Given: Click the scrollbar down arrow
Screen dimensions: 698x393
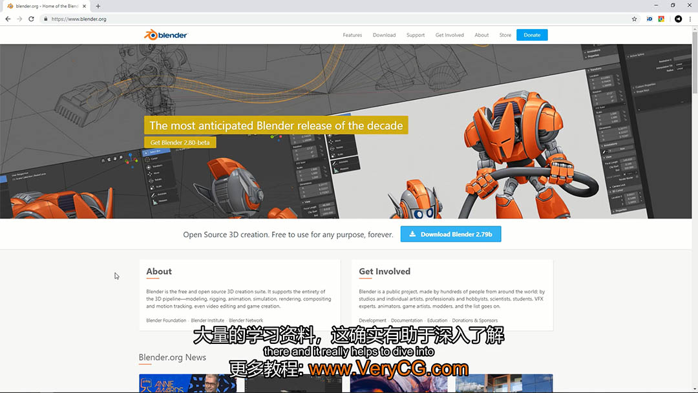Looking at the screenshot, I should point(694,389).
